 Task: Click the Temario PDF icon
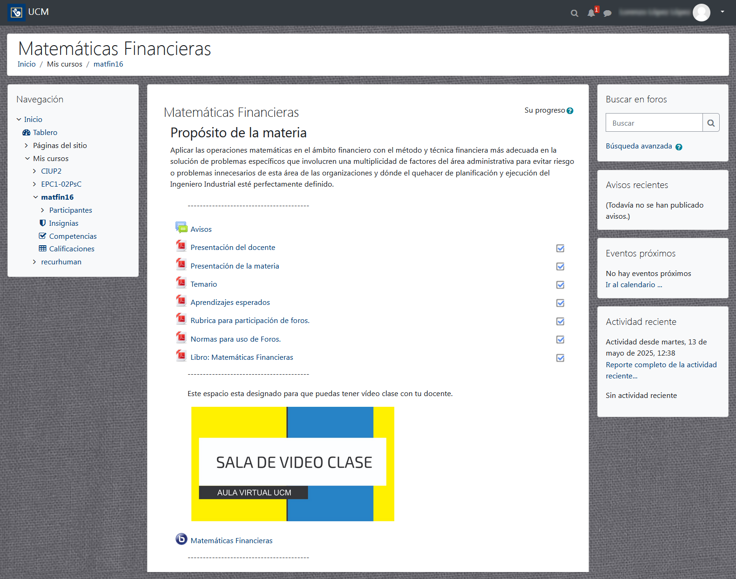[182, 283]
